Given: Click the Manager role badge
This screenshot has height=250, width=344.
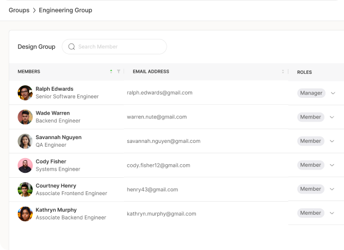Looking at the screenshot, I should pos(311,93).
